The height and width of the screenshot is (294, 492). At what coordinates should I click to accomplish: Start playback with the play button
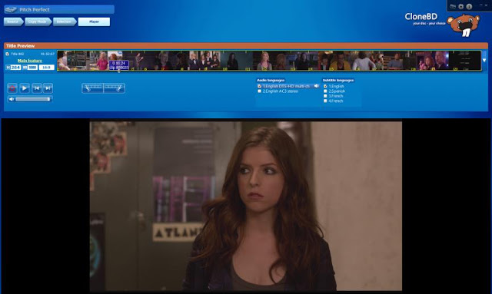point(25,88)
